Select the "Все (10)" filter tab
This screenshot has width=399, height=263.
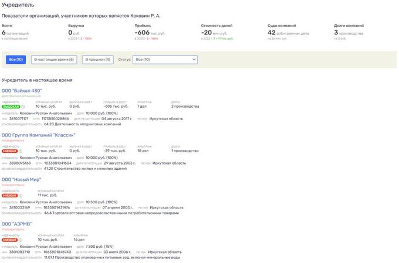tap(15, 60)
